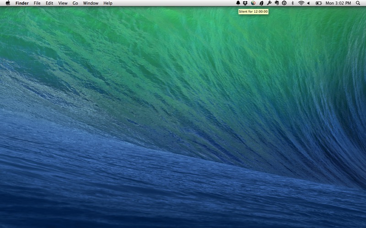The width and height of the screenshot is (366, 228).
Task: Click the flashlight menu bar icon
Action: point(269,3)
